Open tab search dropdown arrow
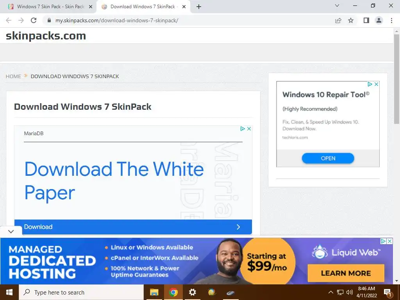 pyautogui.click(x=337, y=5)
